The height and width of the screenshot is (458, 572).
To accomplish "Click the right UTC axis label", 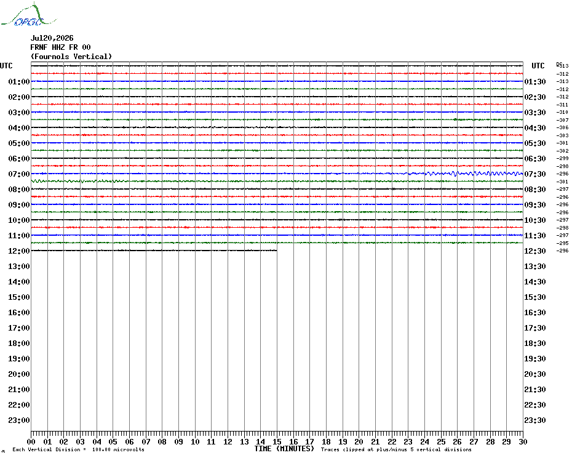I will pos(538,66).
